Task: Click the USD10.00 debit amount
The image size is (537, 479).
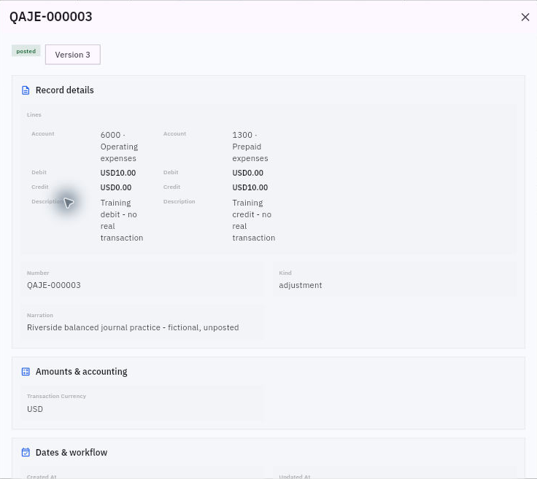Action: click(118, 173)
